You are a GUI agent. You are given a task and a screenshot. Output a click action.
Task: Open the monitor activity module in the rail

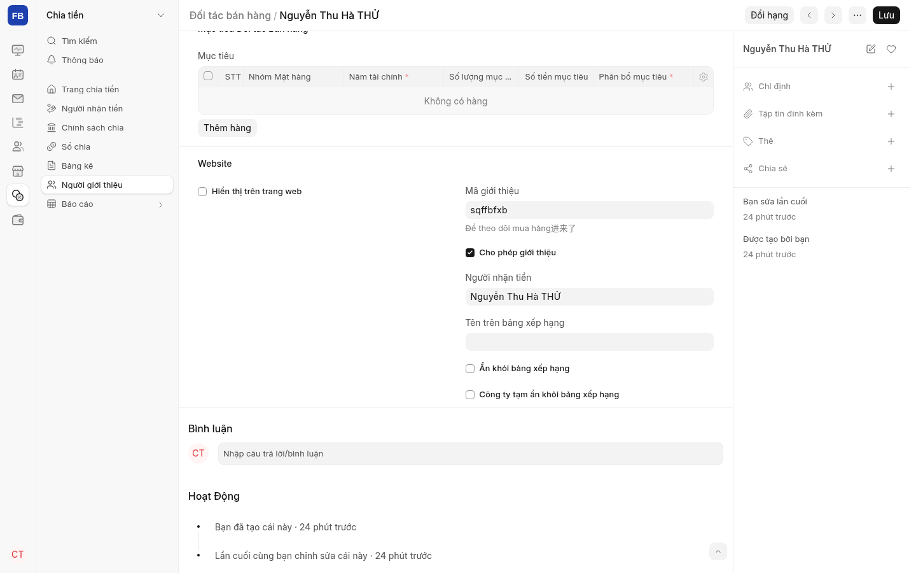(18, 50)
